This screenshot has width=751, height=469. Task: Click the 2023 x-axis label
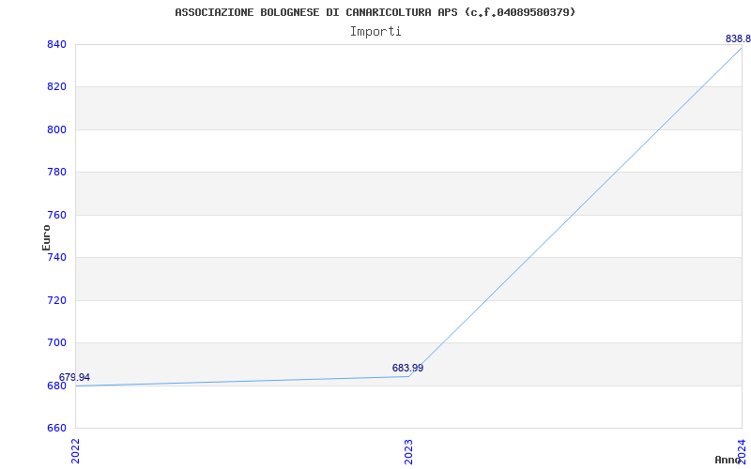tap(408, 451)
